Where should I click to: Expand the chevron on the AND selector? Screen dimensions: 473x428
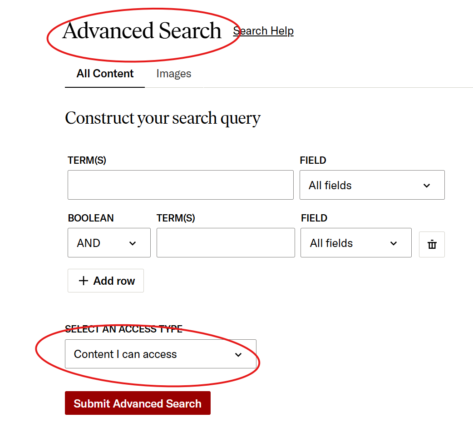point(133,243)
